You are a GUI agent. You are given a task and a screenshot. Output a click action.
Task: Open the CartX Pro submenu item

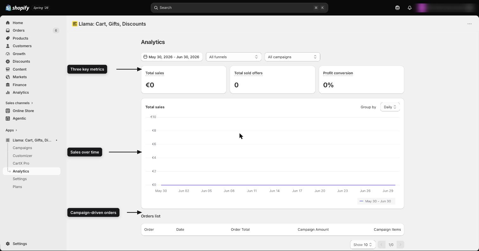click(21, 163)
